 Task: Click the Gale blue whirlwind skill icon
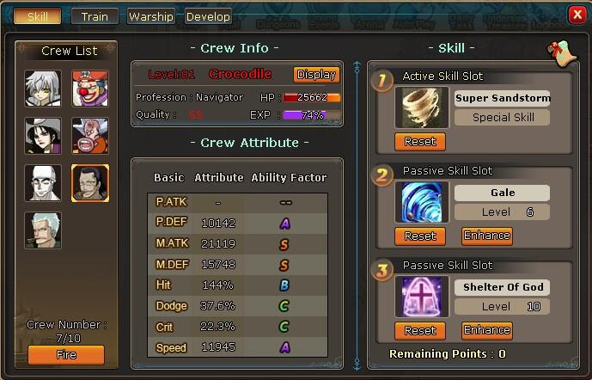point(421,202)
